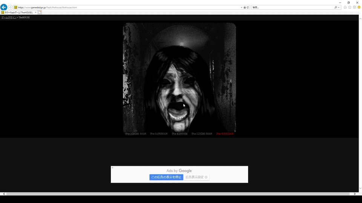Refresh the page with reload icon
The width and height of the screenshot is (362, 203).
coord(248,8)
